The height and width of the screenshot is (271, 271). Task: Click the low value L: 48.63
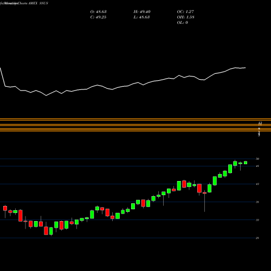[141, 17]
